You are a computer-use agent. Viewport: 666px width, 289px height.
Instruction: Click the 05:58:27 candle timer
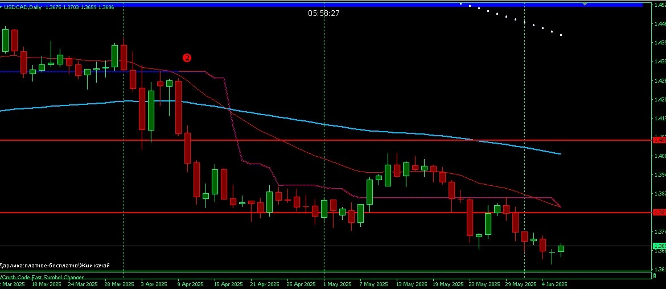pos(324,14)
